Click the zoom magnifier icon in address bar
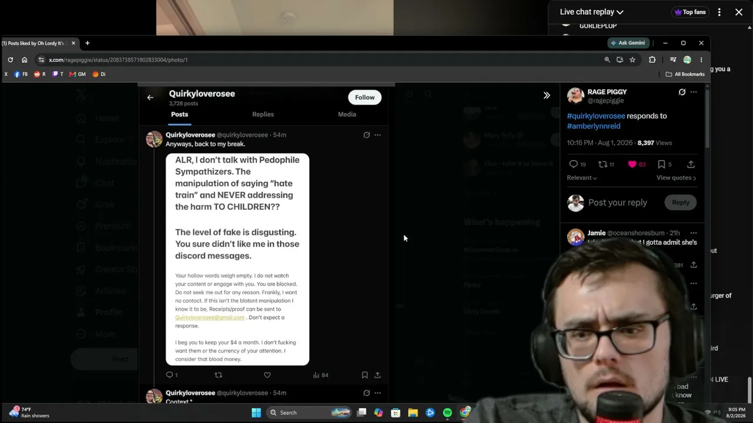This screenshot has height=423, width=753. point(607,59)
